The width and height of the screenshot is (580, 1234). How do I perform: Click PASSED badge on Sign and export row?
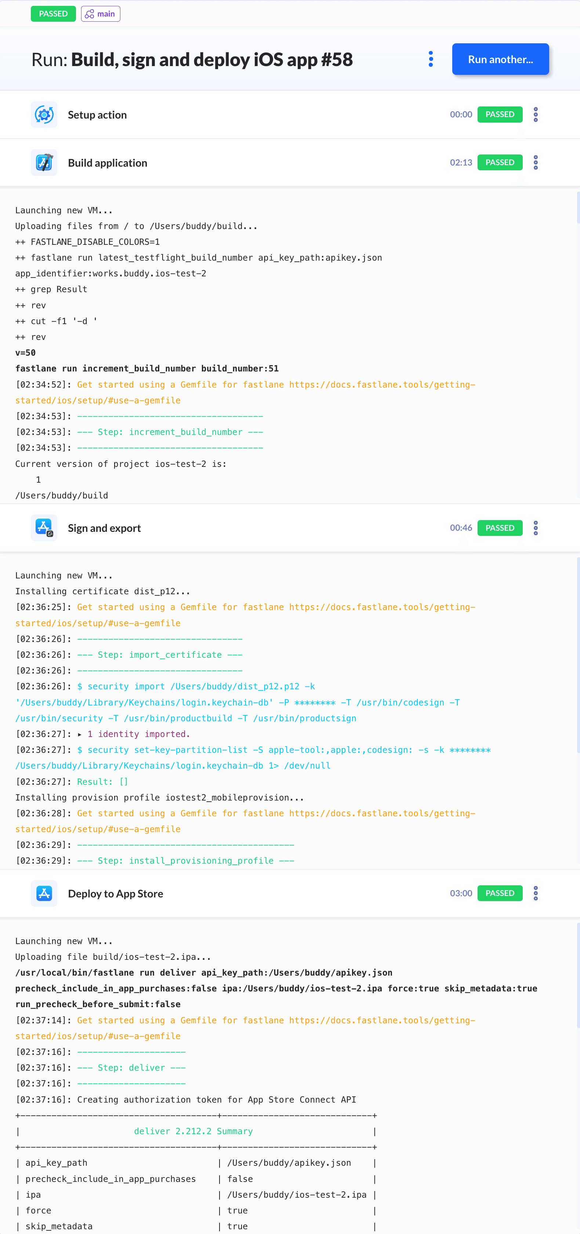click(500, 528)
